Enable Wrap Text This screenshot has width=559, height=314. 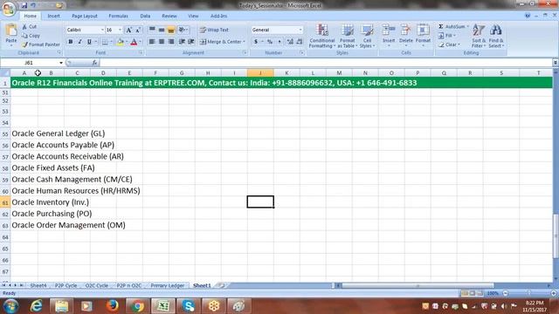click(x=214, y=30)
